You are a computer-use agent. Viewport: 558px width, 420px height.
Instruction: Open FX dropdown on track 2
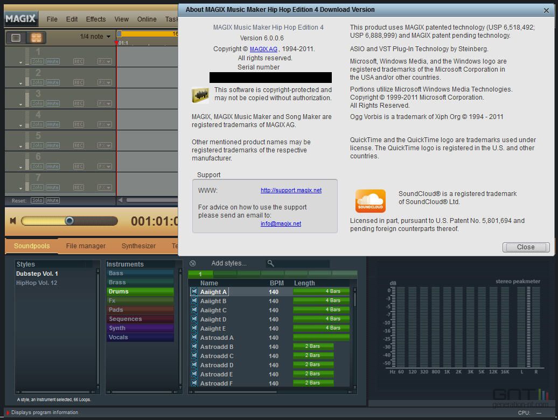click(104, 82)
